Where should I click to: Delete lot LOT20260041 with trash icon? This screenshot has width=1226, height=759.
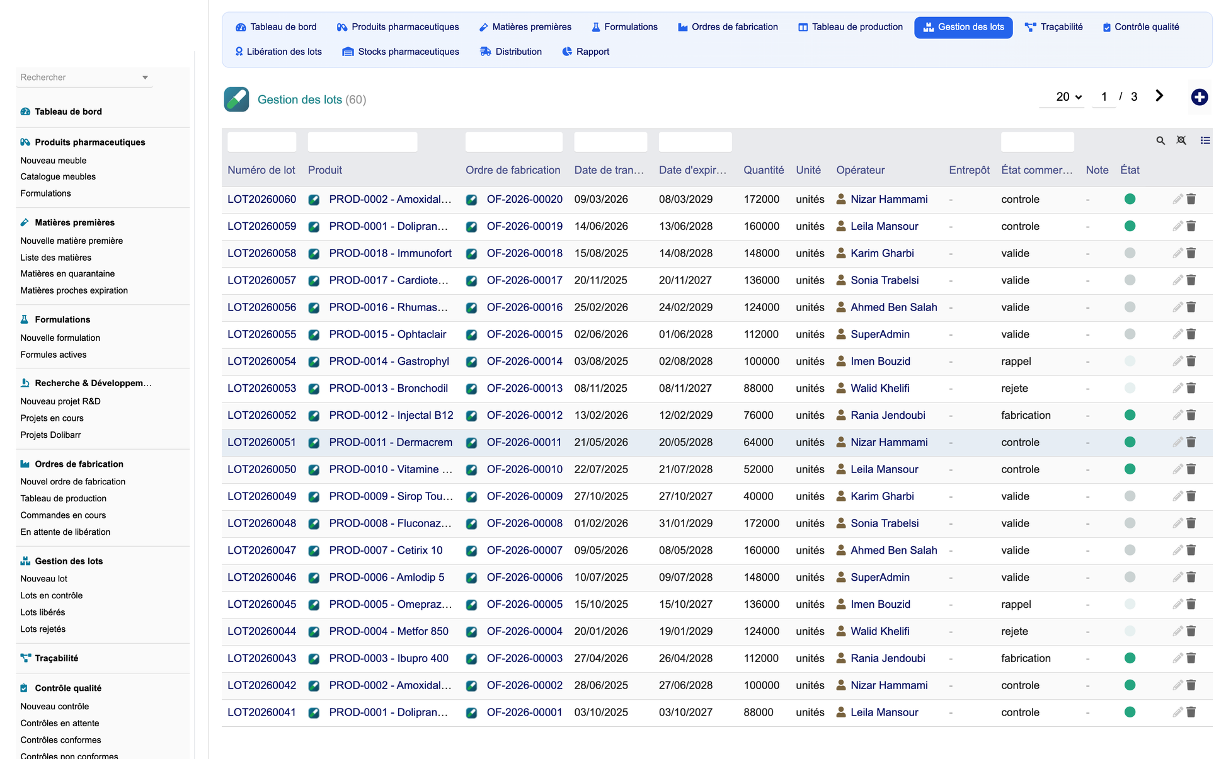point(1191,712)
